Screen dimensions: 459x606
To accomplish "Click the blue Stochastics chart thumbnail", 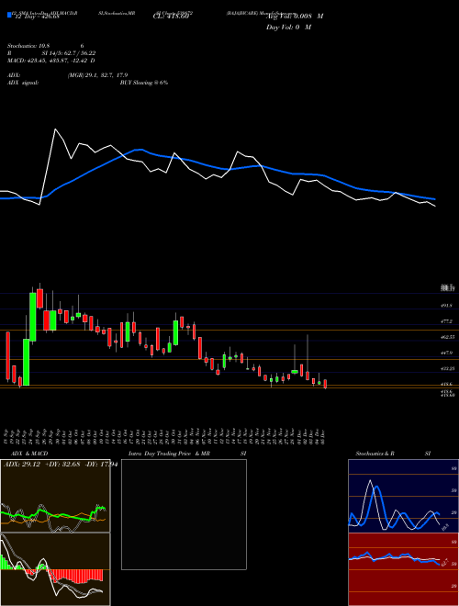I will pos(403,496).
